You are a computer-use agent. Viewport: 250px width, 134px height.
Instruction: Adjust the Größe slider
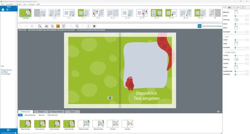pos(239,40)
